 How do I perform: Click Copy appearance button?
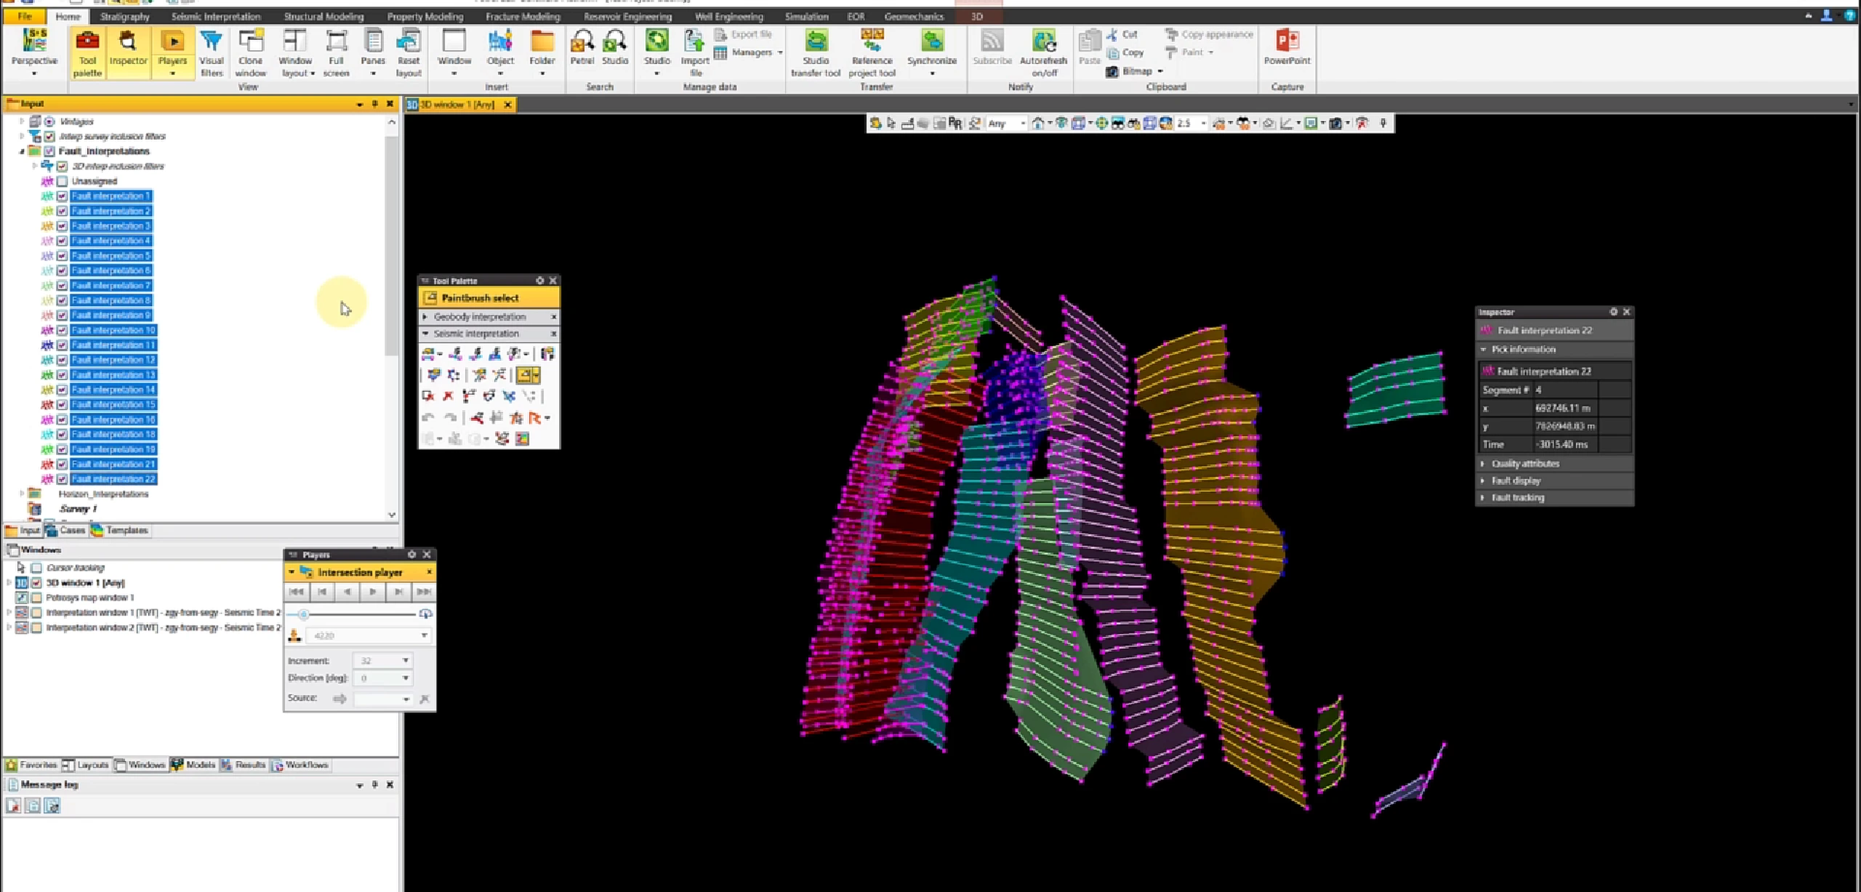pyautogui.click(x=1210, y=34)
